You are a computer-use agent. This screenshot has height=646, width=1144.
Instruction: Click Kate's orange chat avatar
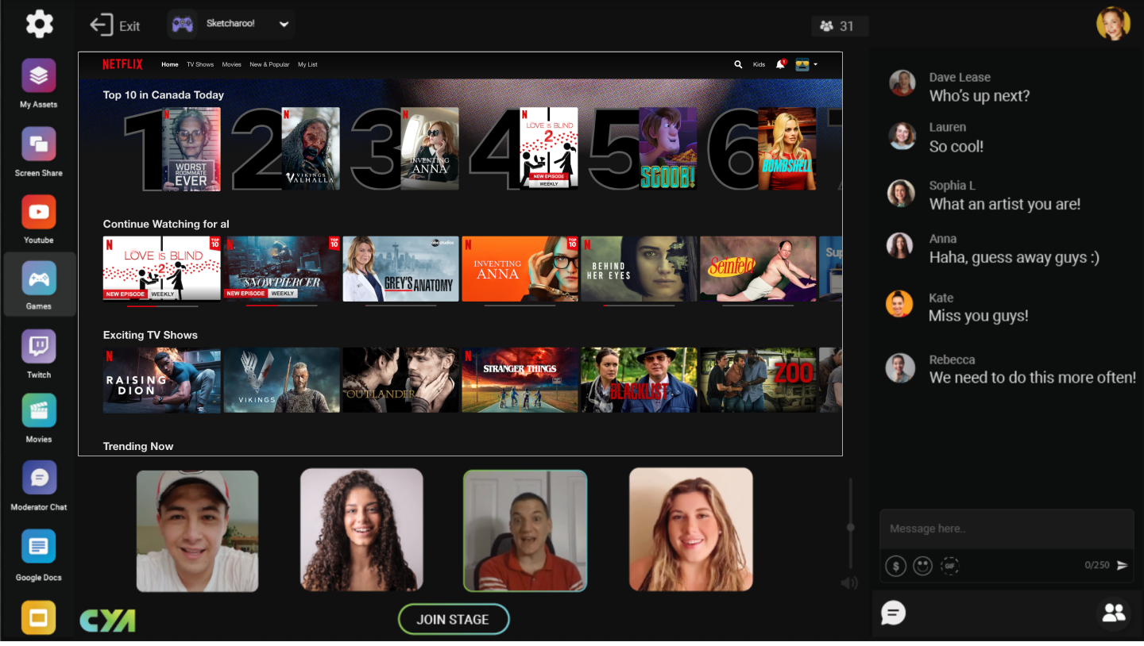[899, 304]
